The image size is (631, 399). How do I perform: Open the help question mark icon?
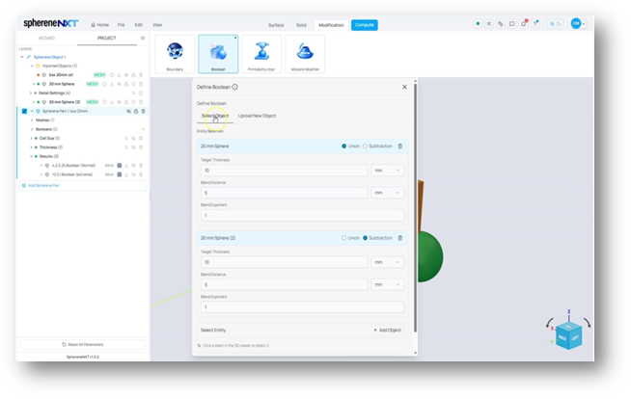coord(535,24)
